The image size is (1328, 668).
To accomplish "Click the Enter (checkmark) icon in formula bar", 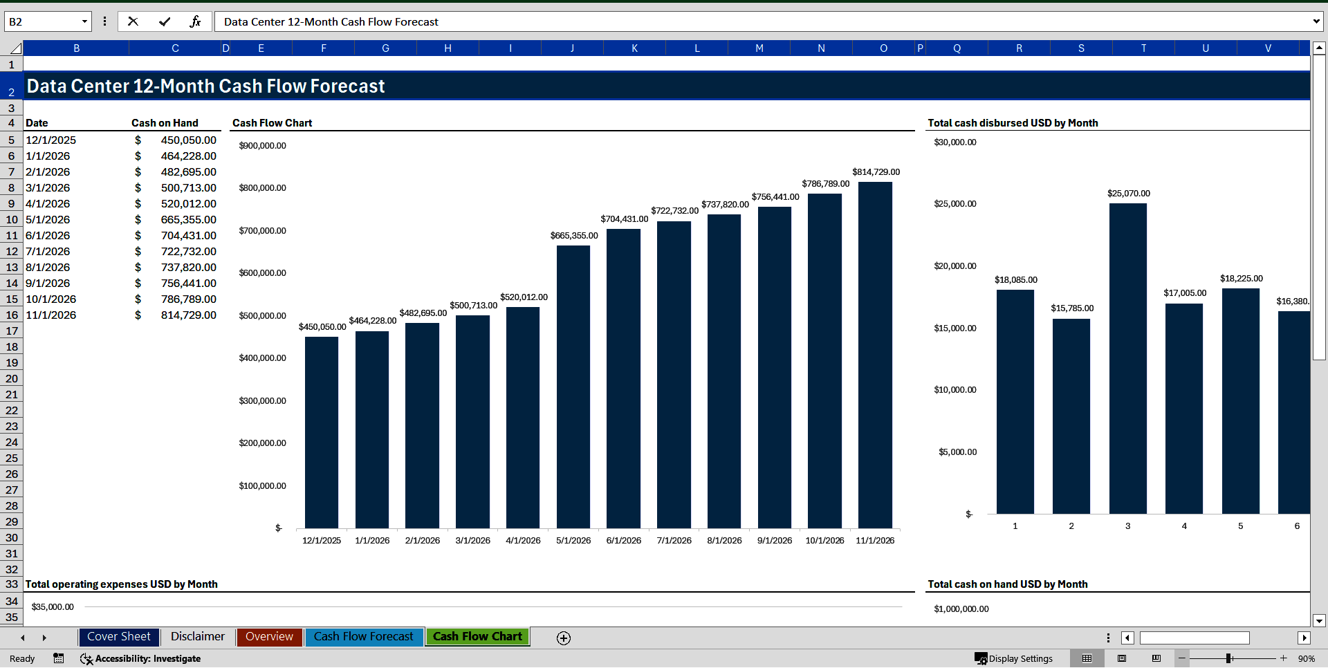I will tap(165, 21).
